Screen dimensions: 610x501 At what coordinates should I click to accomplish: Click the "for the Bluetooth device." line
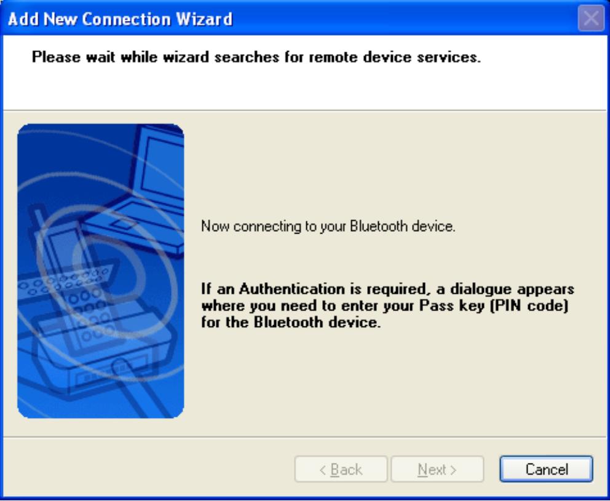(x=291, y=323)
